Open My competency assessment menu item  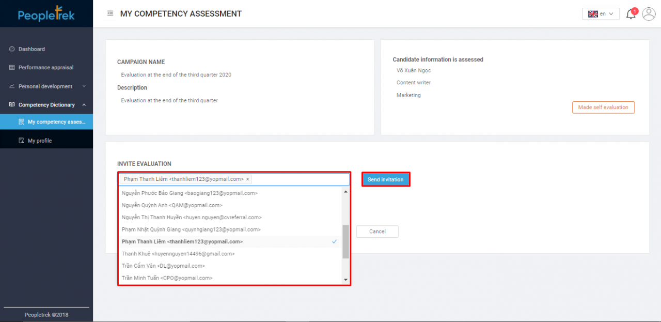(x=56, y=122)
